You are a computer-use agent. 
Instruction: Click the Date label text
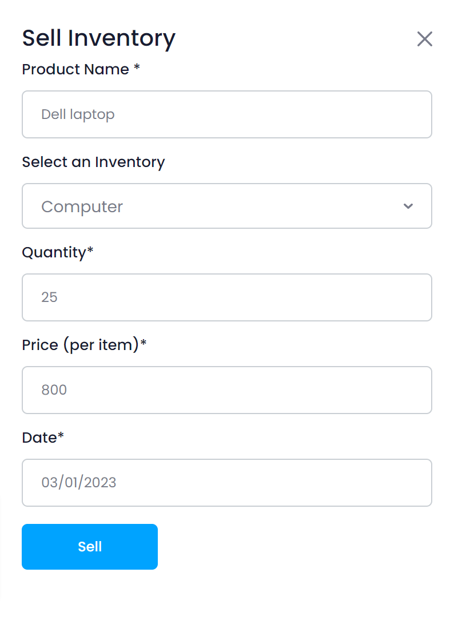(39, 438)
